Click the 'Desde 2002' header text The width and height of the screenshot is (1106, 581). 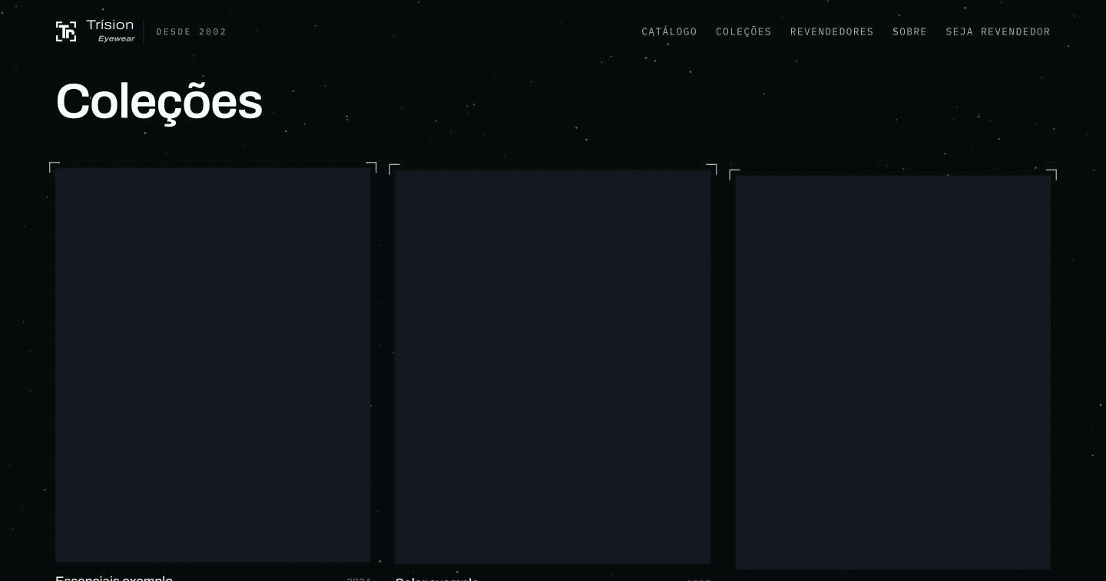point(191,31)
